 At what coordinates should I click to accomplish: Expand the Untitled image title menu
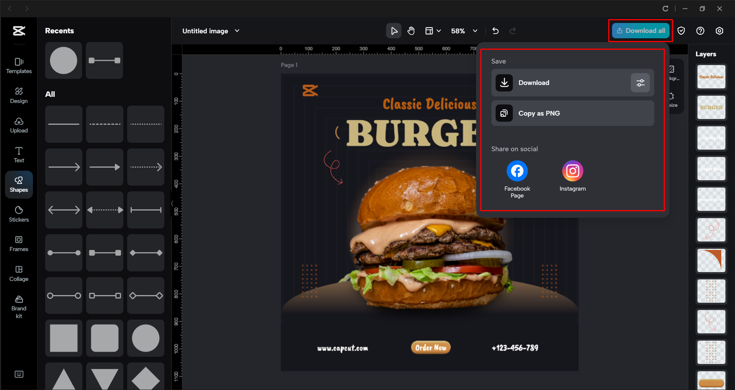pos(237,31)
